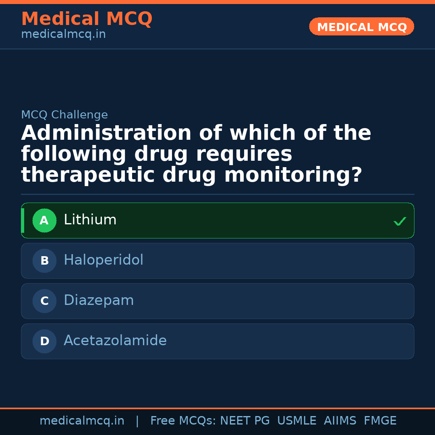Viewport: 435px width, 435px height.
Task: Click the B letter circle icon
Action: coord(44,261)
